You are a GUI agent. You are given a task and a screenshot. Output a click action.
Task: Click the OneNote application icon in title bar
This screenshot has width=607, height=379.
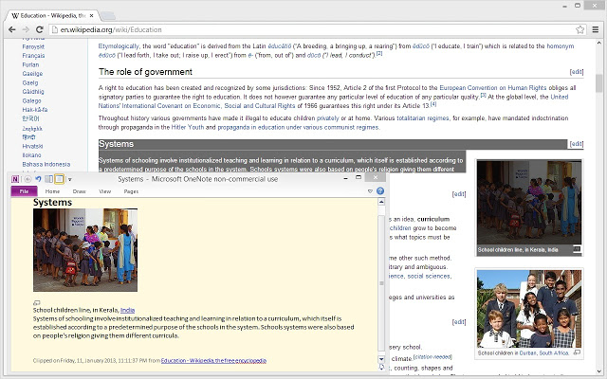point(15,179)
